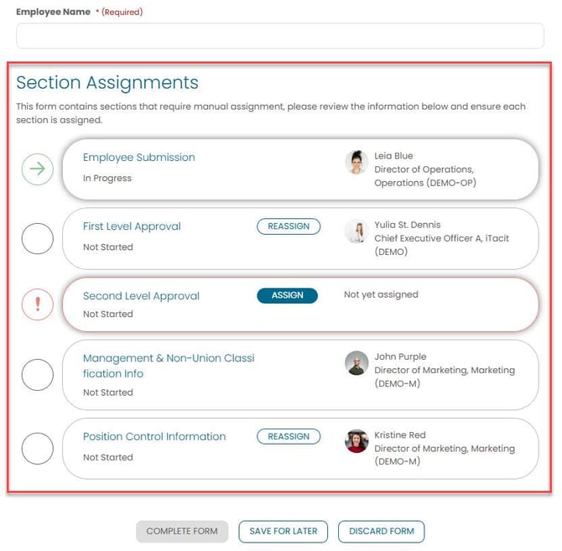Select the Position Control Information status circle

point(37,449)
